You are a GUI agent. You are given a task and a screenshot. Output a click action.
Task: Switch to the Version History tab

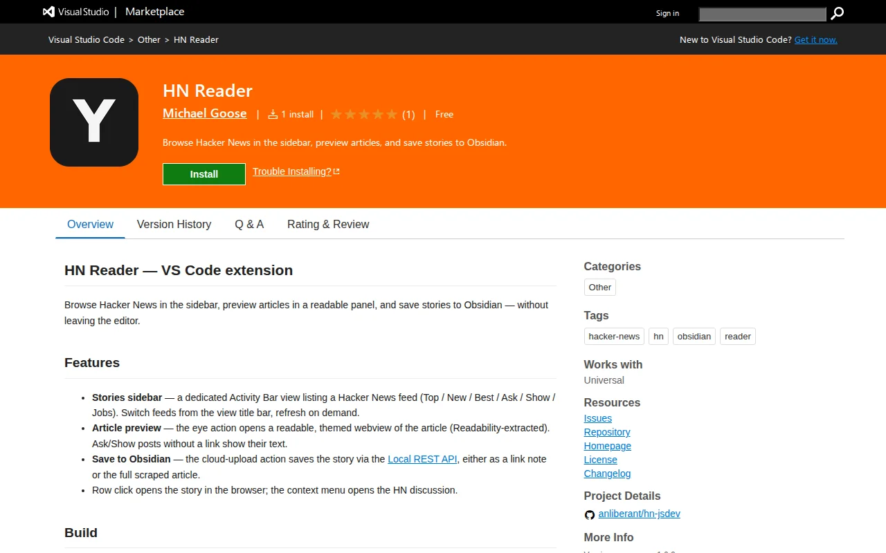[174, 224]
